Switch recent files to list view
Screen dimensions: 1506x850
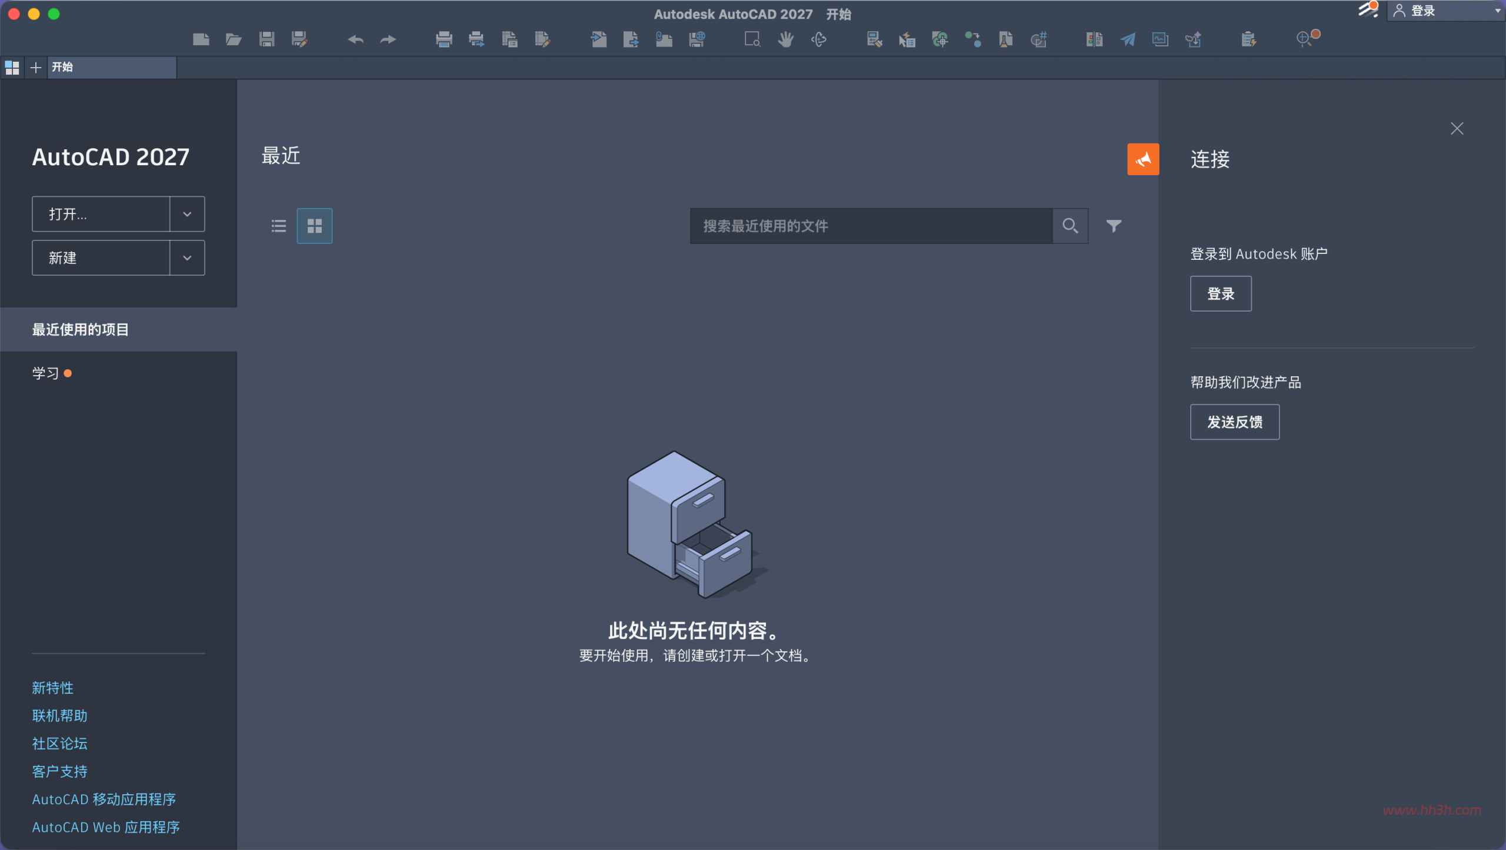tap(279, 226)
